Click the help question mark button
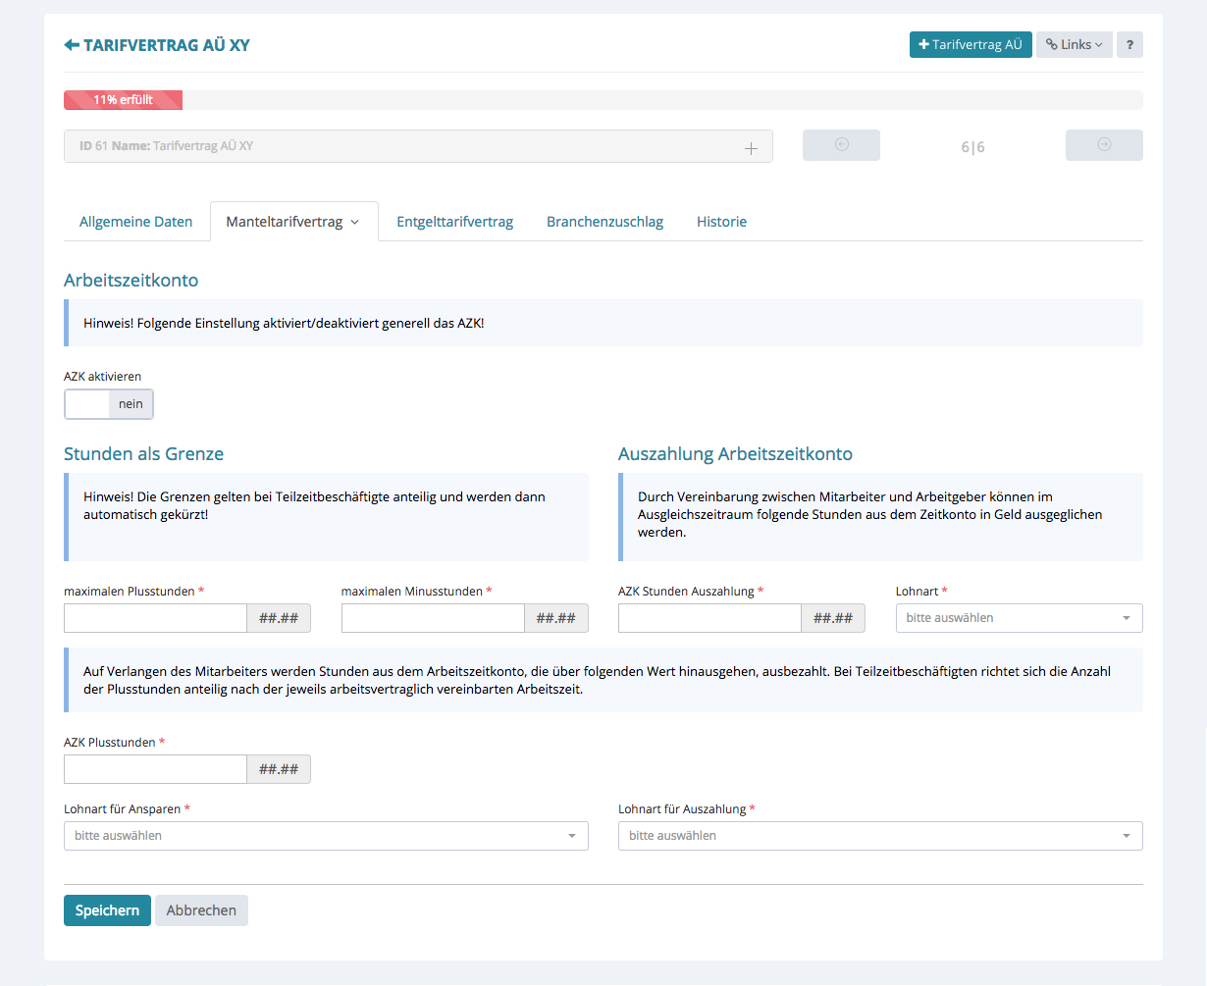 tap(1129, 45)
